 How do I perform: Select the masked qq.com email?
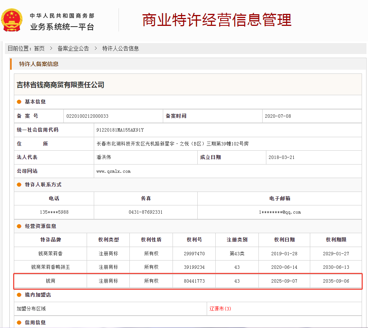coord(280,212)
